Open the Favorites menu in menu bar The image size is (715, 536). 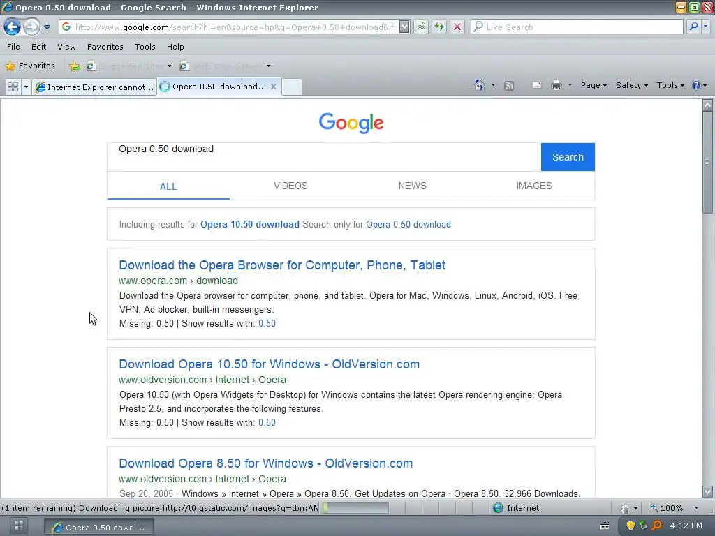[x=105, y=47]
